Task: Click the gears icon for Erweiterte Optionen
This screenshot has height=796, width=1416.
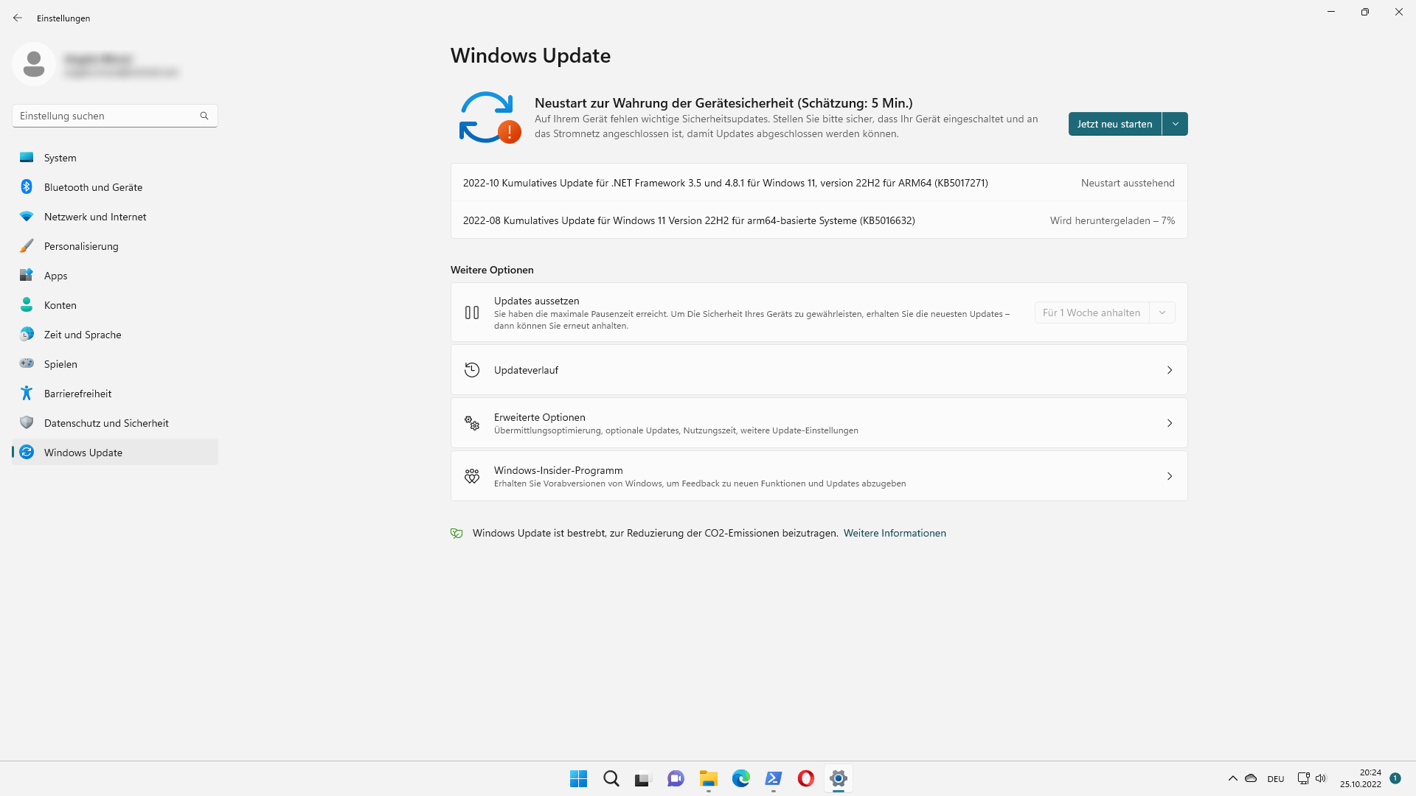Action: pyautogui.click(x=472, y=423)
